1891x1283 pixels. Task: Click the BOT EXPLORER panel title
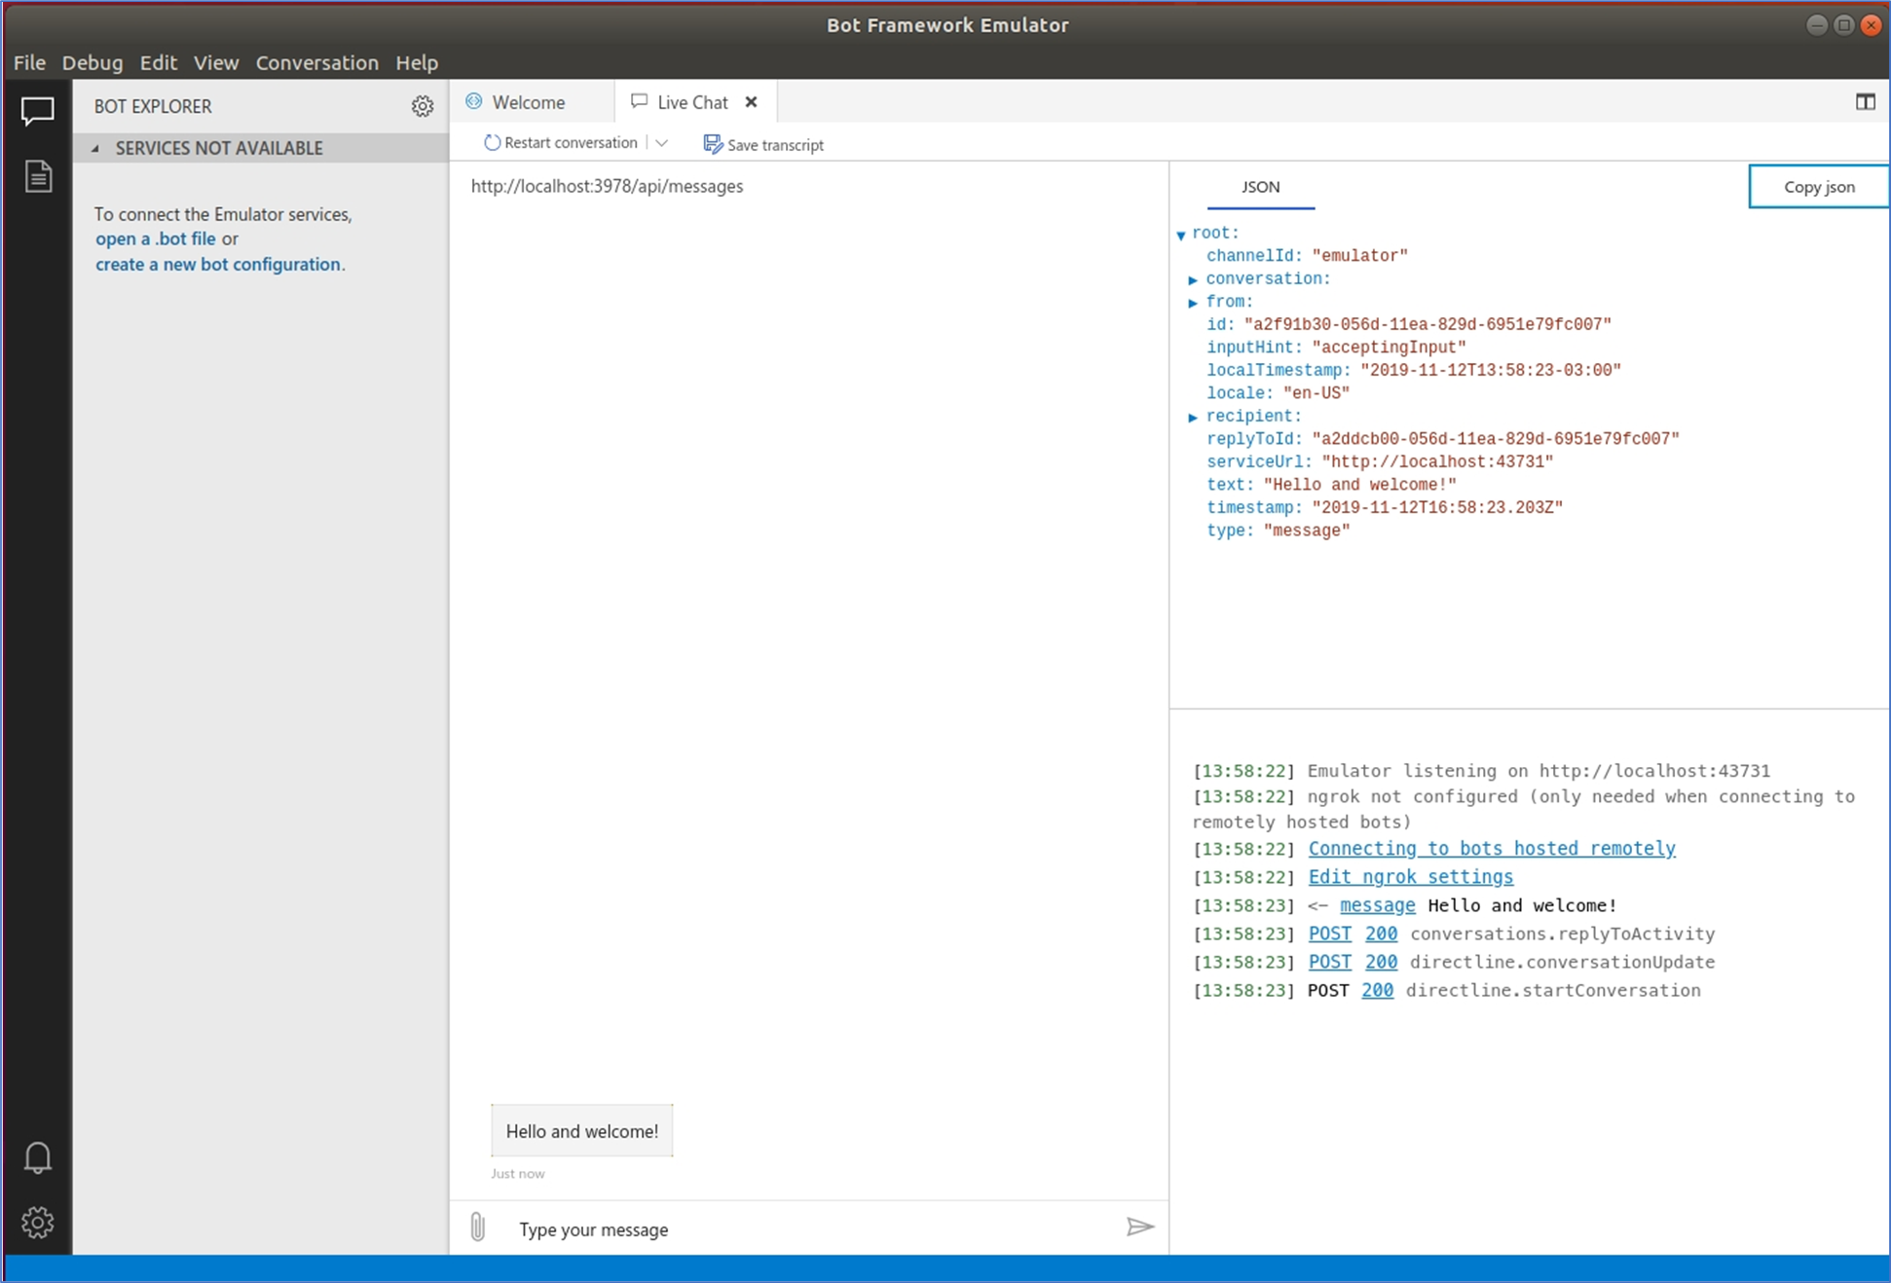coord(153,106)
